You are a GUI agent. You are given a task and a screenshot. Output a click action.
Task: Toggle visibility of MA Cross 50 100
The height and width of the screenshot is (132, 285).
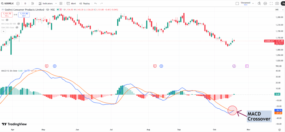pos(18,24)
